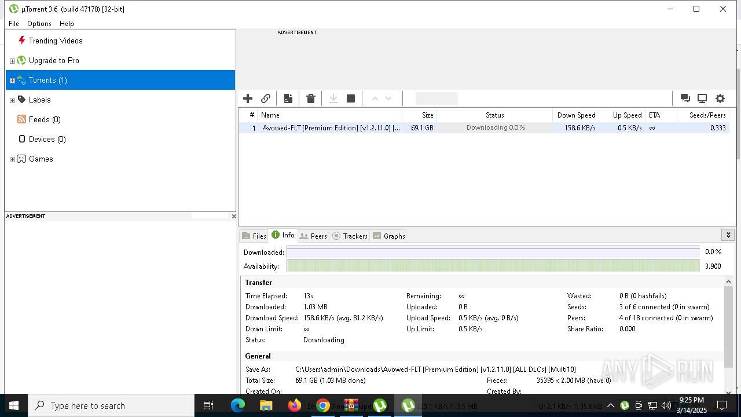The width and height of the screenshot is (741, 417).
Task: Click the Devices phone icon
Action: click(x=22, y=139)
